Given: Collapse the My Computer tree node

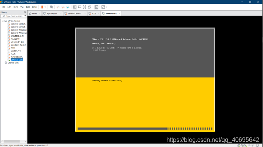Looking at the screenshot, I should coord(3,21).
